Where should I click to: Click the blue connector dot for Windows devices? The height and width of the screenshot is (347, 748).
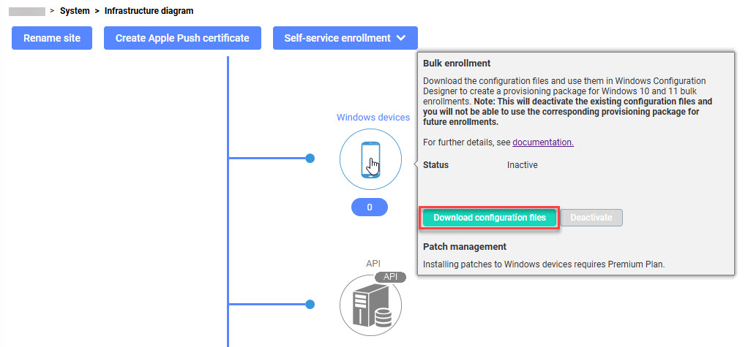coord(310,158)
